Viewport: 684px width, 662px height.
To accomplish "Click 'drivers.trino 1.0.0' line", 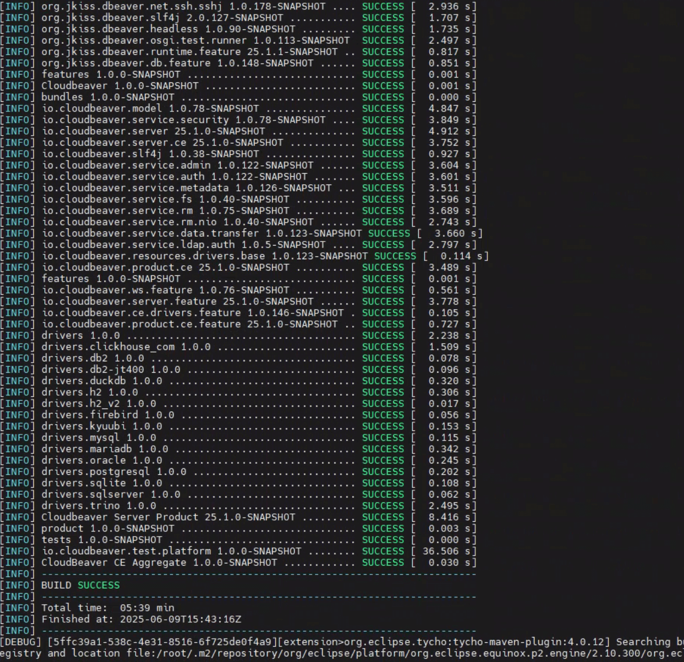I will coord(238,506).
